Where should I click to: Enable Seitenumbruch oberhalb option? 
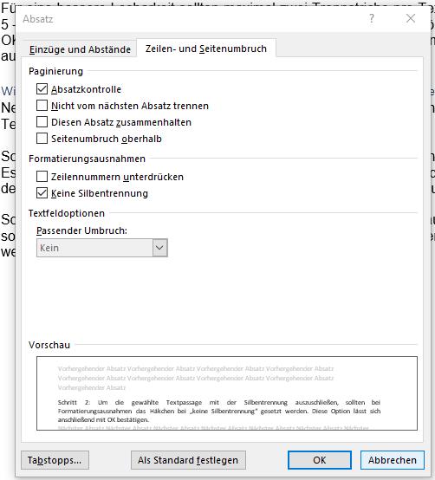[42, 139]
